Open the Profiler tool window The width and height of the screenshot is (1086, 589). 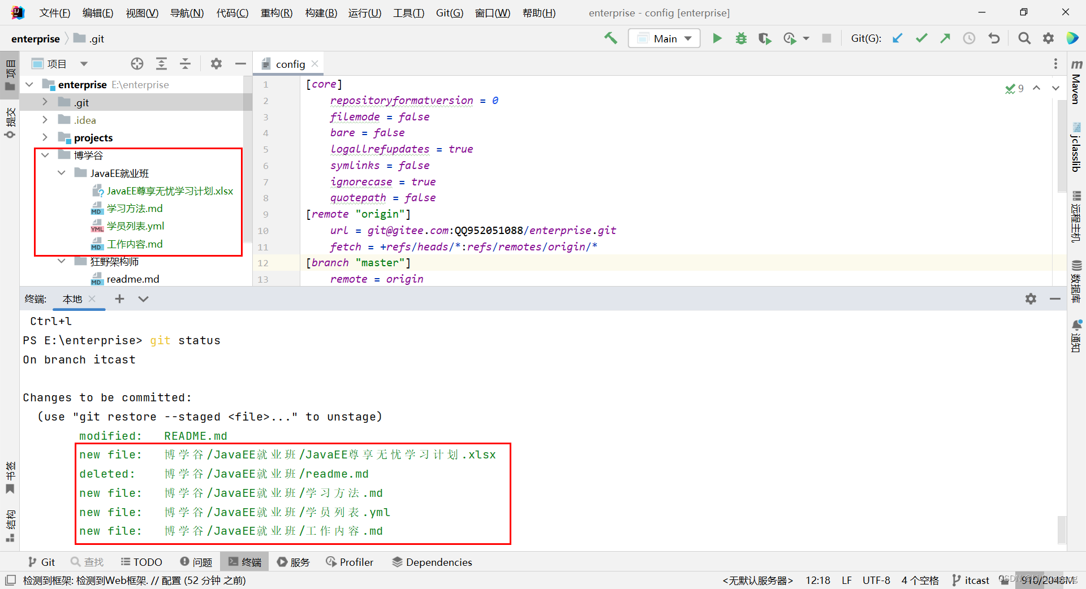(x=350, y=562)
